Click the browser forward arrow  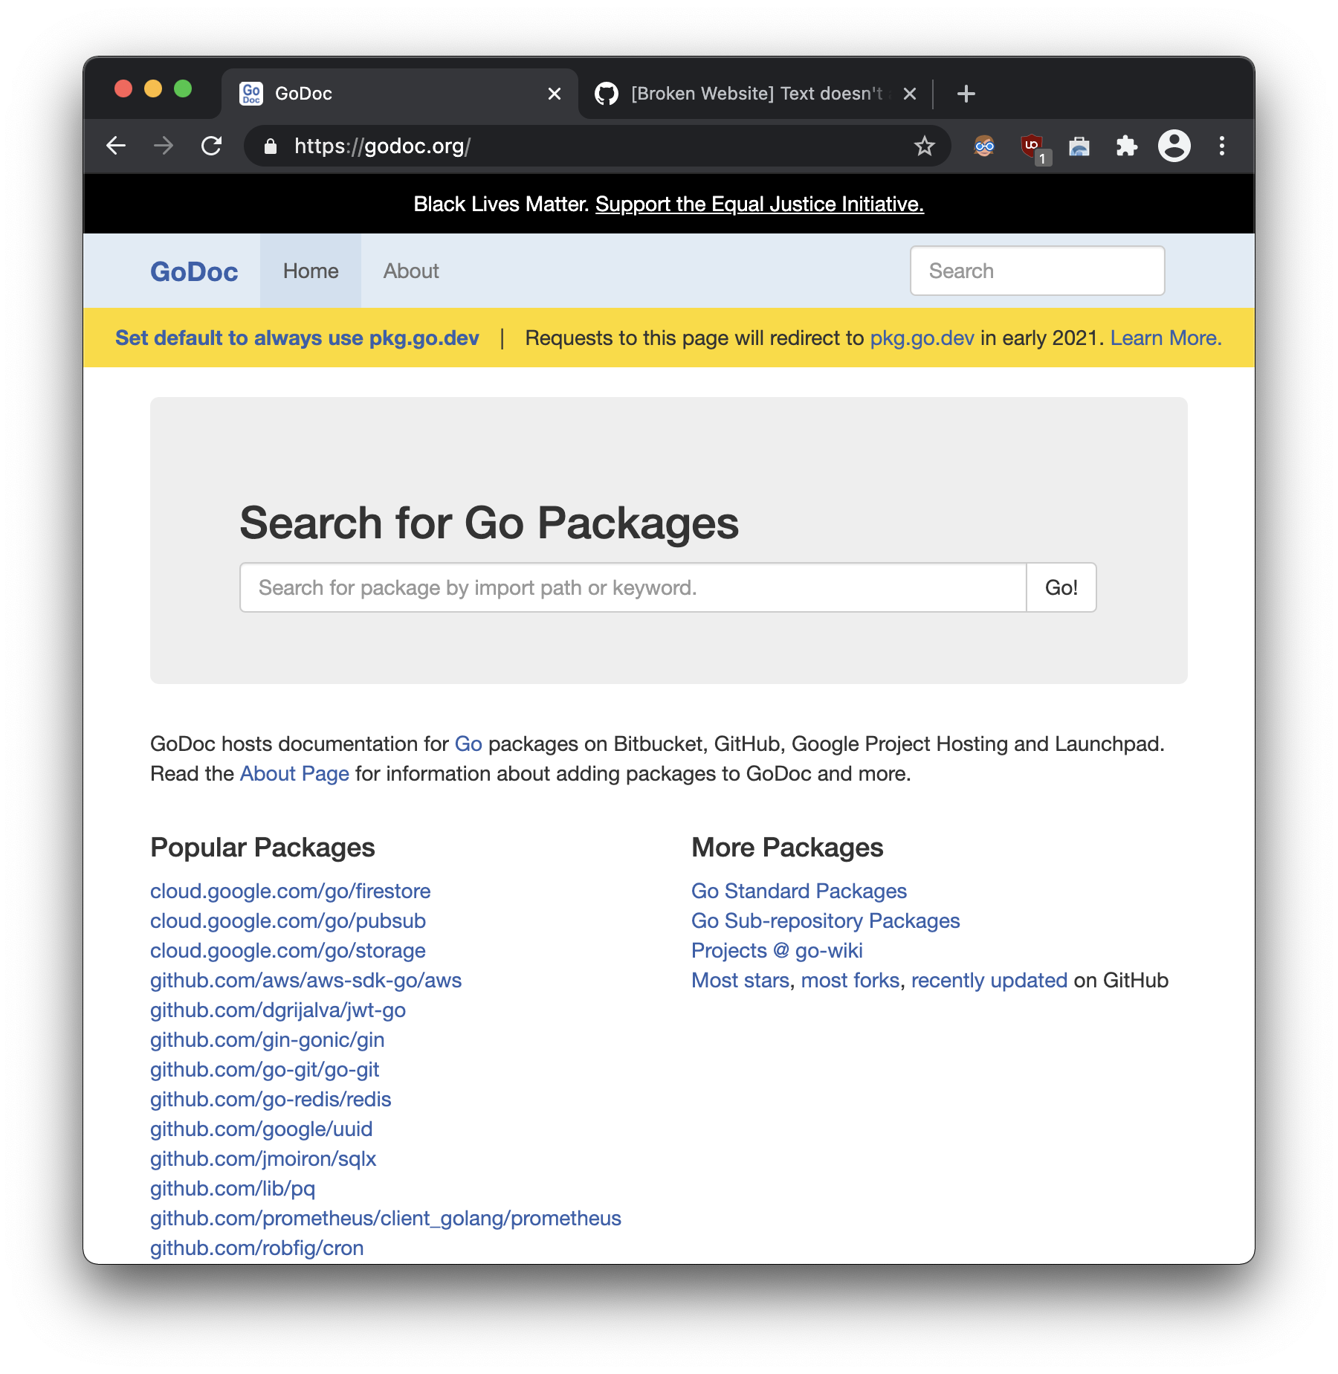tap(164, 146)
